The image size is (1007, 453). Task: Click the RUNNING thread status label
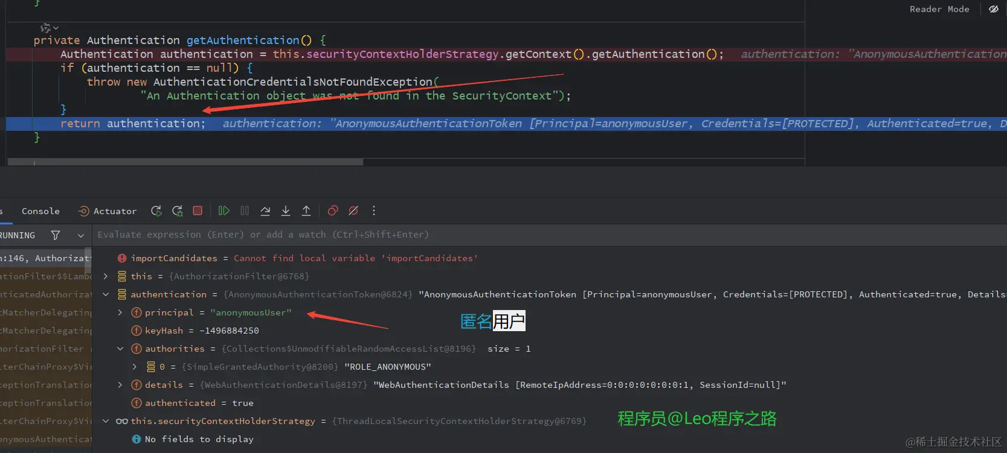[x=18, y=235]
